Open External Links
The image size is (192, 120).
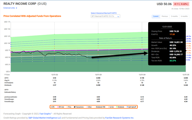9,8
